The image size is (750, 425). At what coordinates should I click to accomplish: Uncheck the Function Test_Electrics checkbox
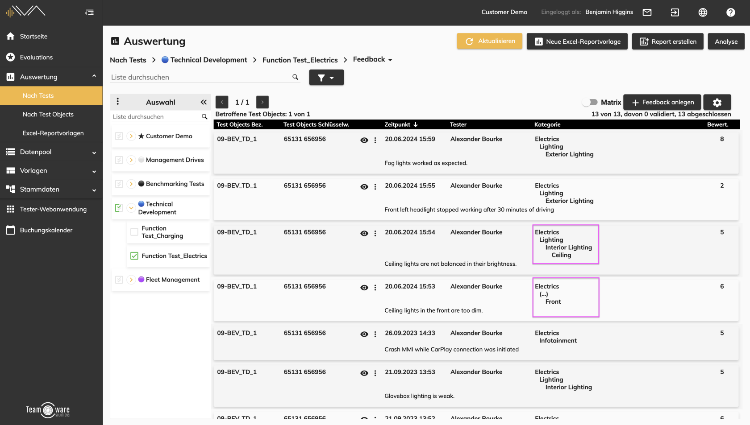(x=134, y=256)
